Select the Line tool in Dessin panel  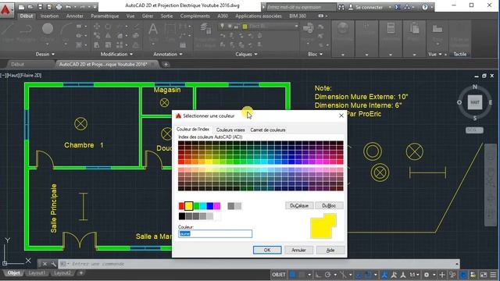7,30
